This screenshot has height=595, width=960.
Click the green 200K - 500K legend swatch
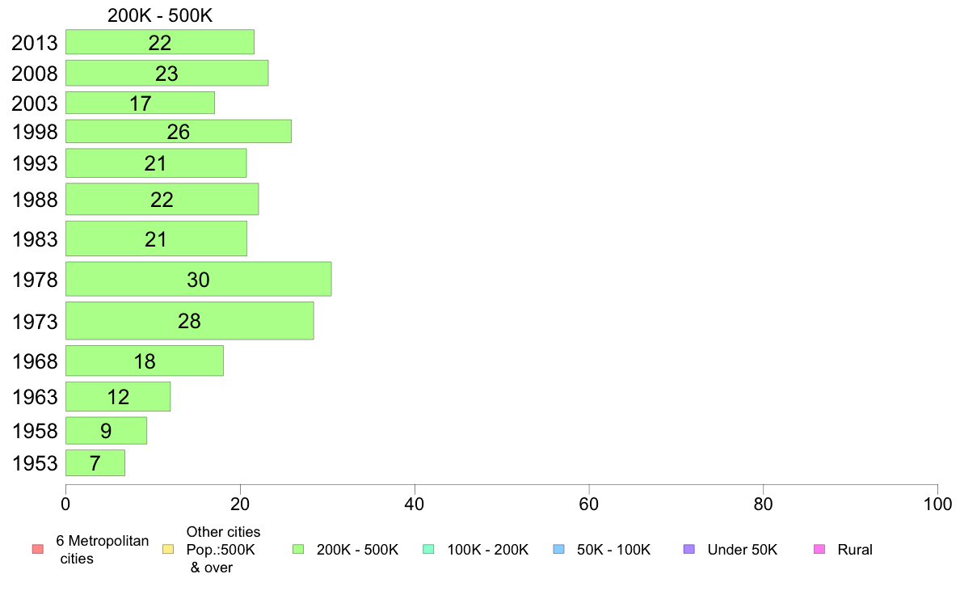[298, 549]
